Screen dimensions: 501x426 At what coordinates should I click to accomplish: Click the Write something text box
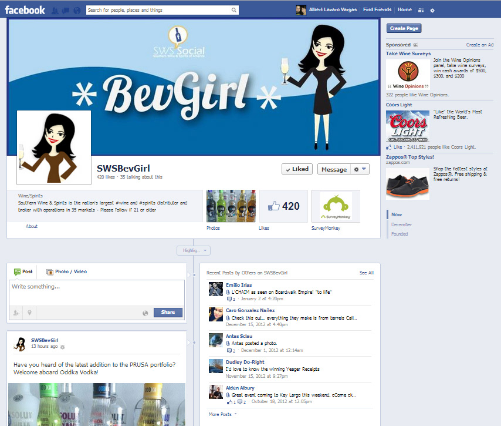97,293
